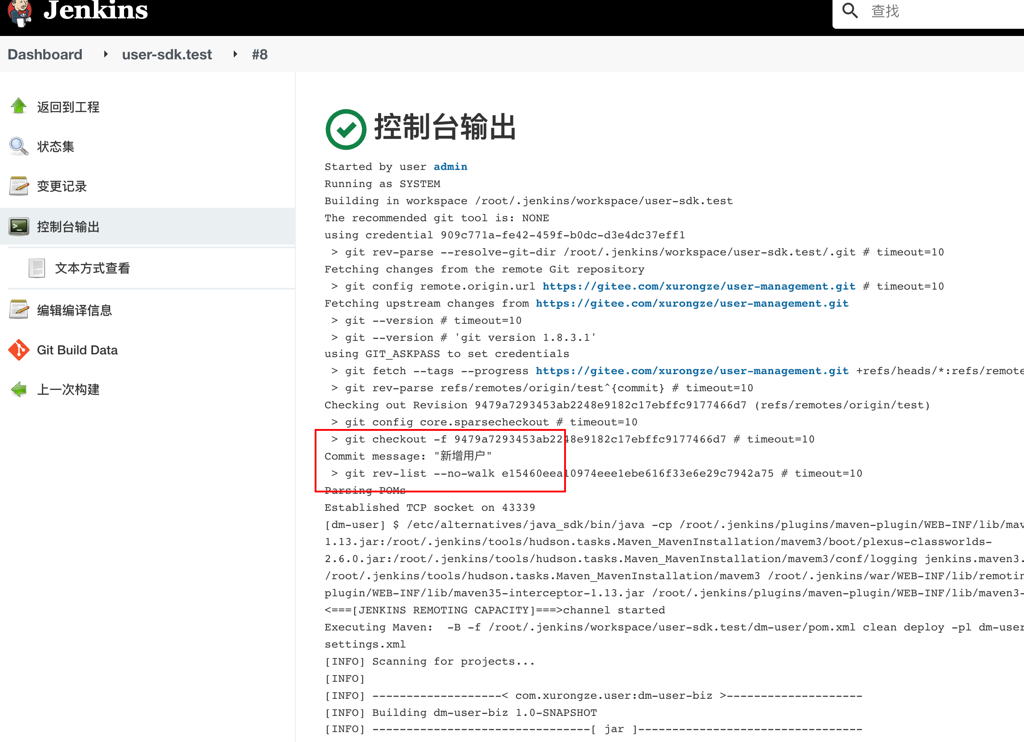
Task: Click the Commit message "新增用户" line
Action: 408,456
